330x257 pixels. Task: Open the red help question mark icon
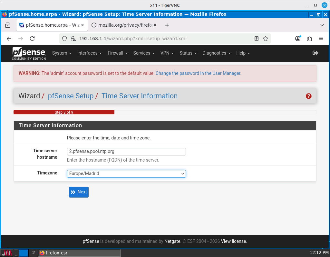click(308, 96)
